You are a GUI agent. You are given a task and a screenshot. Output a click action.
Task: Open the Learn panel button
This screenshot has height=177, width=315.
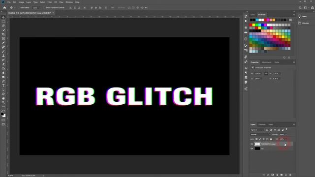303,16
